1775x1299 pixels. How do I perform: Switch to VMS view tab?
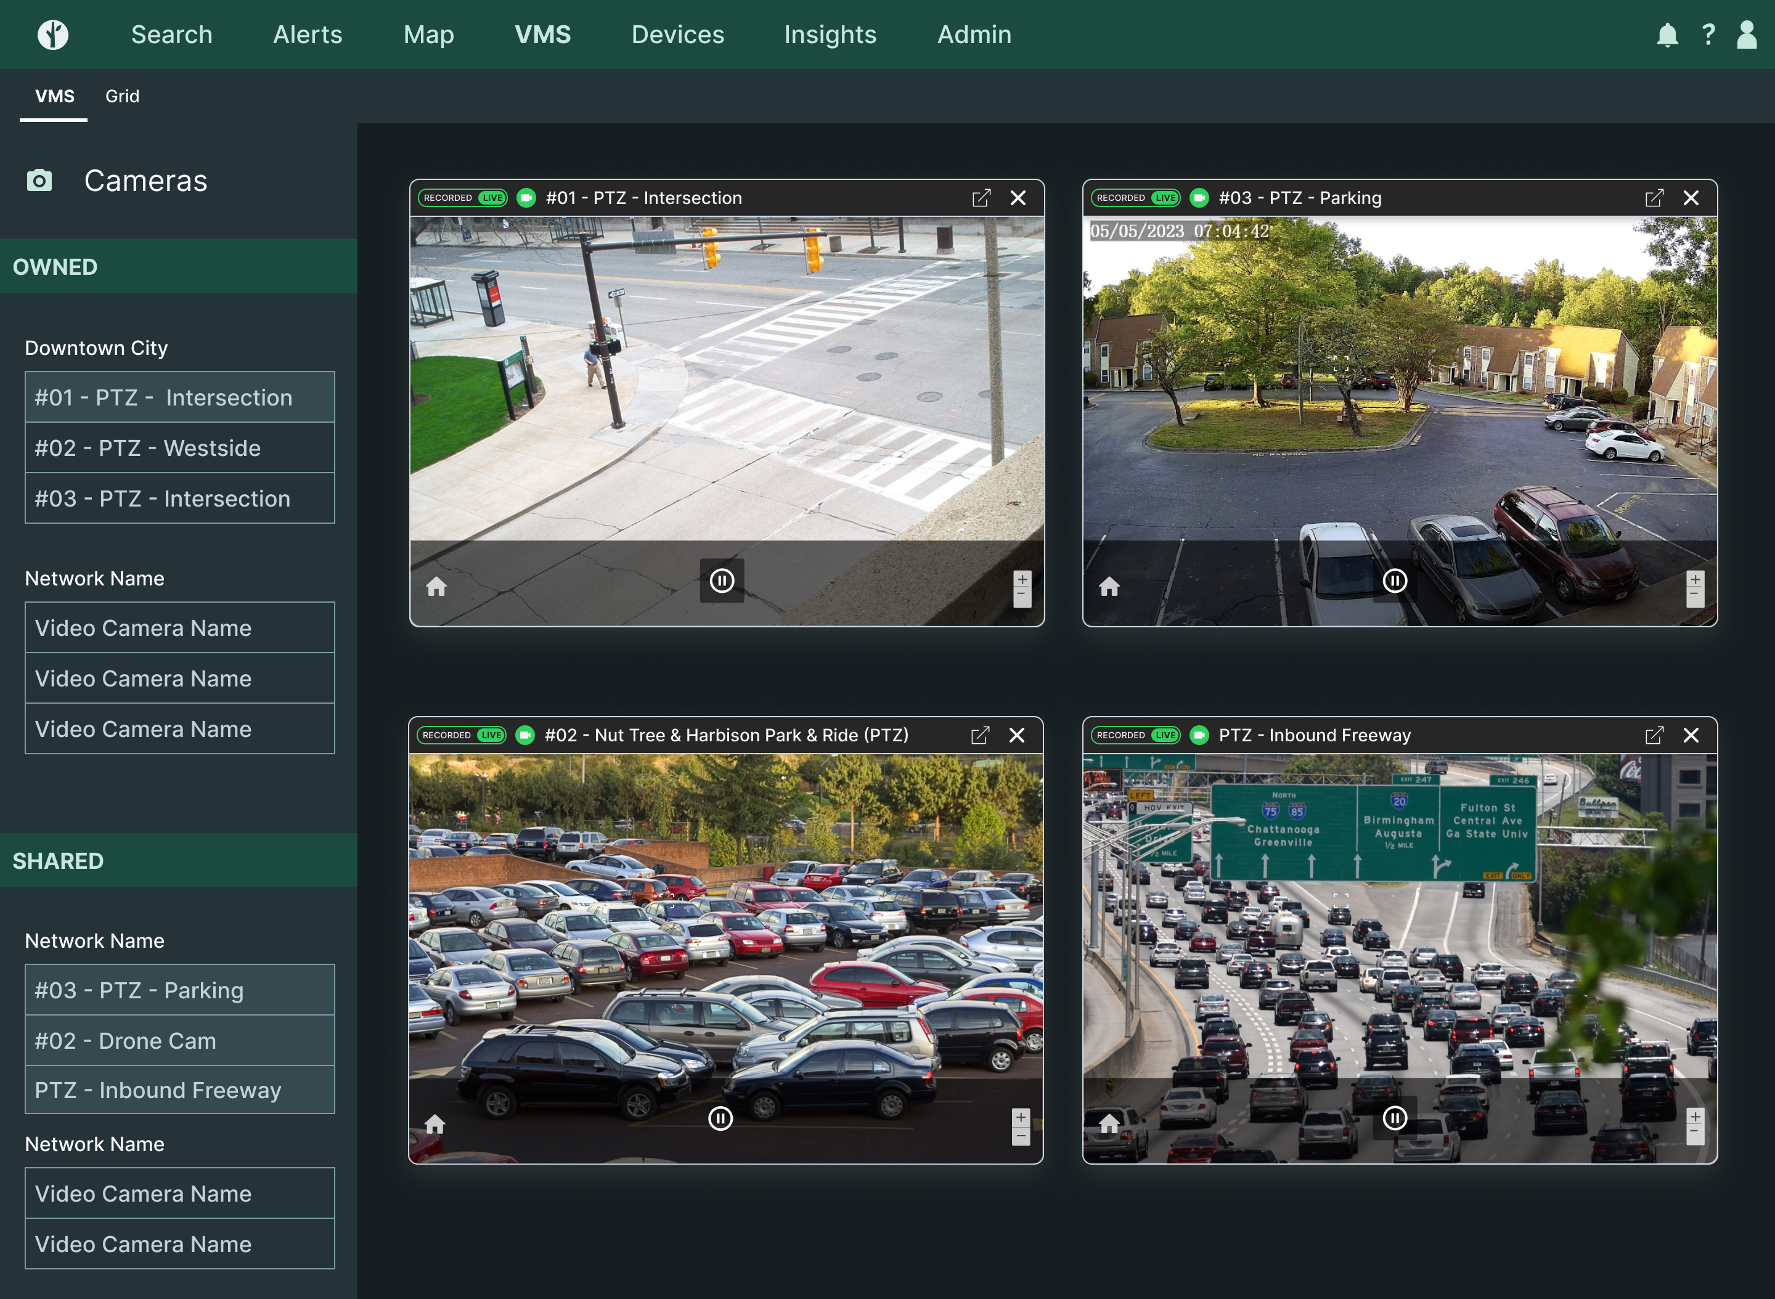click(52, 95)
